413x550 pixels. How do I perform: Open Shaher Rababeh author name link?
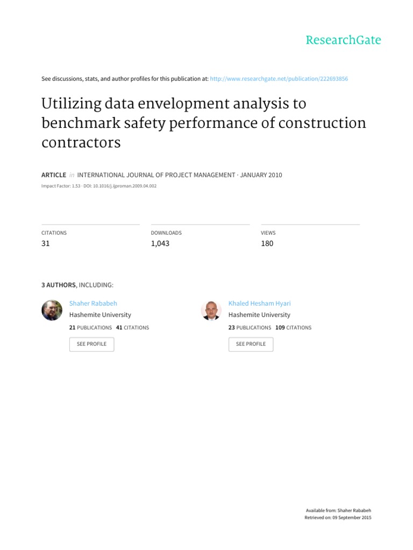[x=93, y=303]
